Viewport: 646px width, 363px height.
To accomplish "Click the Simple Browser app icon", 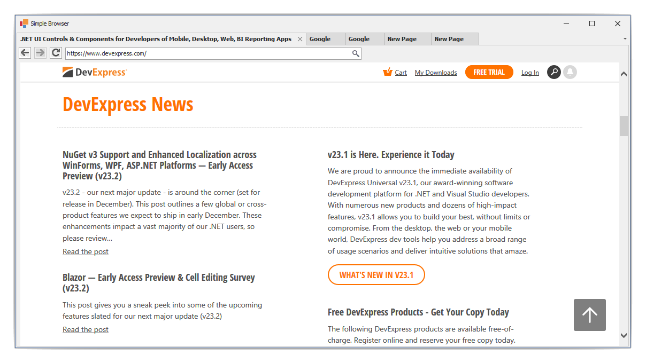I will [24, 23].
